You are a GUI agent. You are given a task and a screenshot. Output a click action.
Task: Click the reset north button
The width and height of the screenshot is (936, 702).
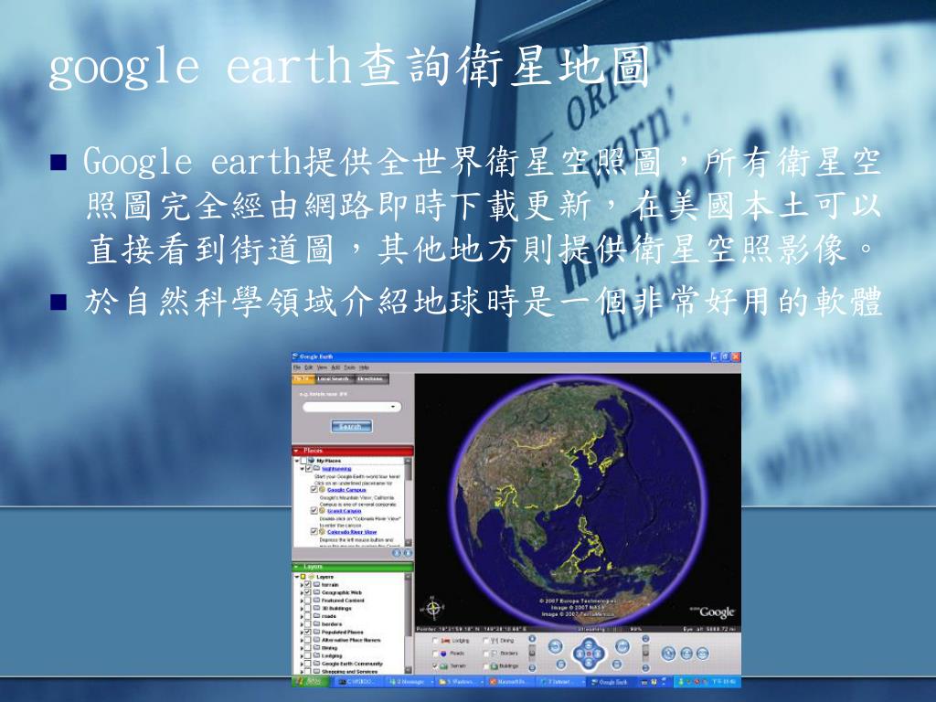tap(560, 664)
